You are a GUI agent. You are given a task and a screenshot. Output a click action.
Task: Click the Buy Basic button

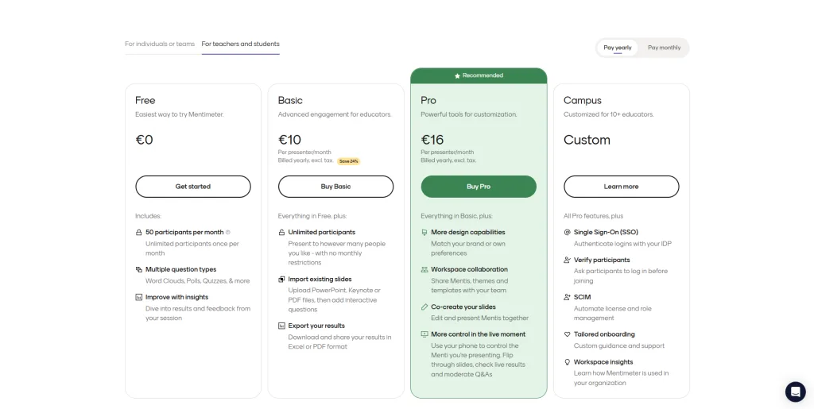(335, 187)
